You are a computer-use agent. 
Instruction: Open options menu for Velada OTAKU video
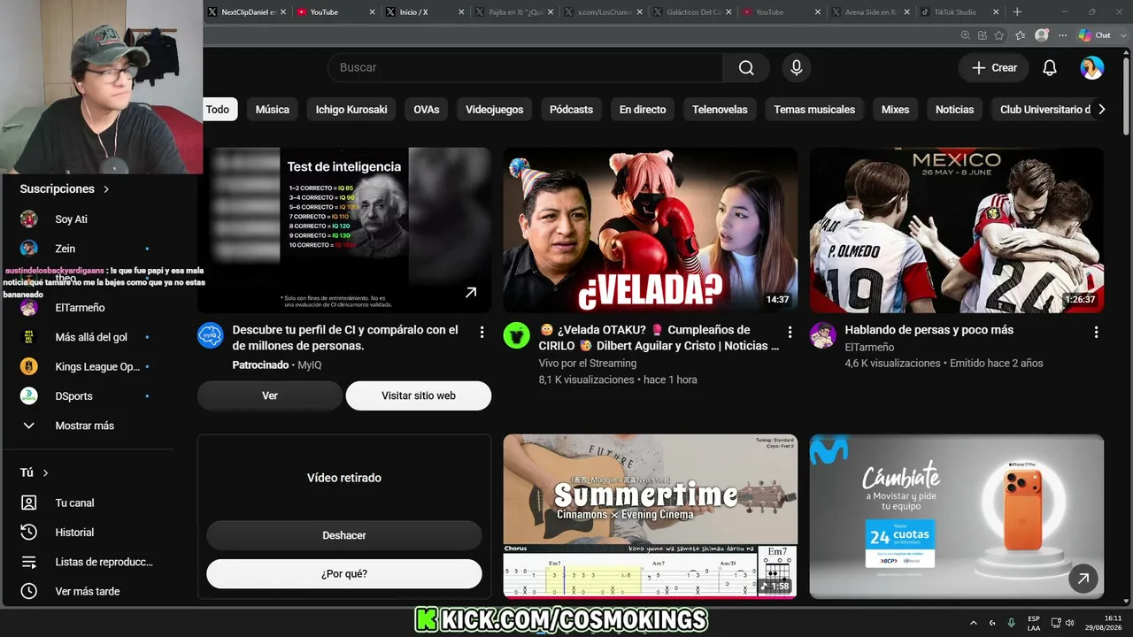[790, 332]
